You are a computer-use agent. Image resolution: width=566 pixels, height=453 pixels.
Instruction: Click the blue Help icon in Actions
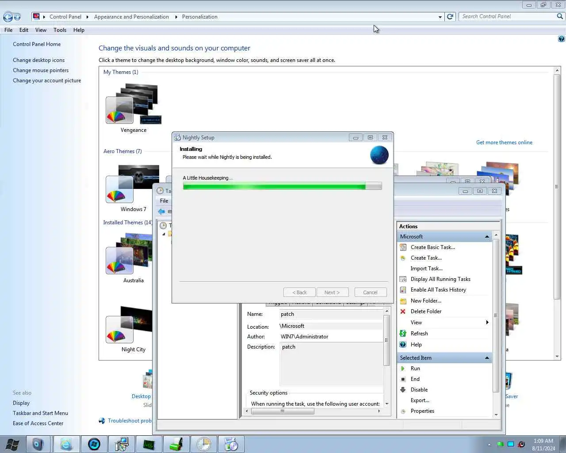pyautogui.click(x=403, y=345)
